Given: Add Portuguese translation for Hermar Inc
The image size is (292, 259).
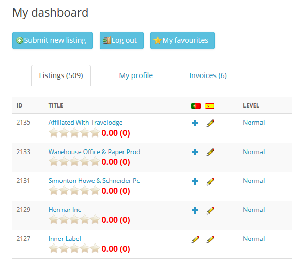Looking at the screenshot, I should point(195,210).
